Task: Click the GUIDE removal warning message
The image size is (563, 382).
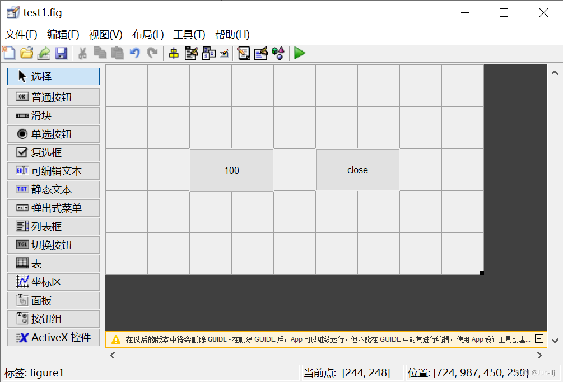Action: click(x=328, y=339)
